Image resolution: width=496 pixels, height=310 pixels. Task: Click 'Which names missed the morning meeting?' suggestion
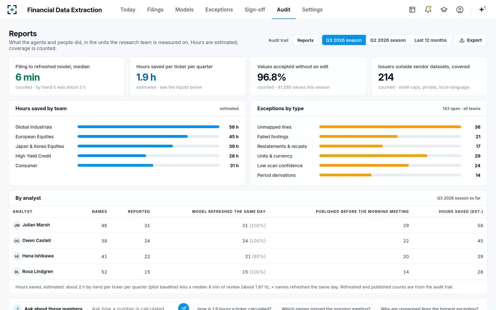pos(326,308)
